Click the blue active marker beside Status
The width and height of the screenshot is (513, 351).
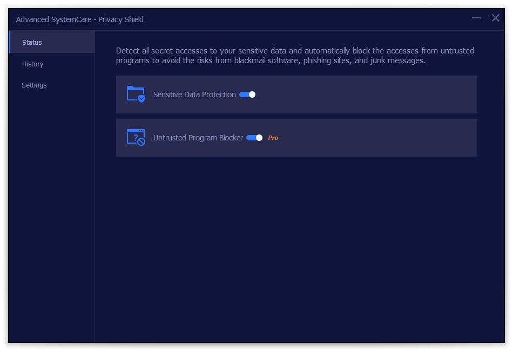click(9, 43)
